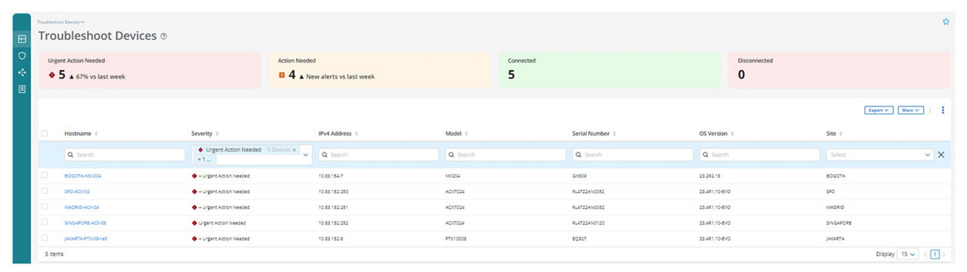
Task: Click IP address 10.83.154.7
Action: (x=331, y=175)
